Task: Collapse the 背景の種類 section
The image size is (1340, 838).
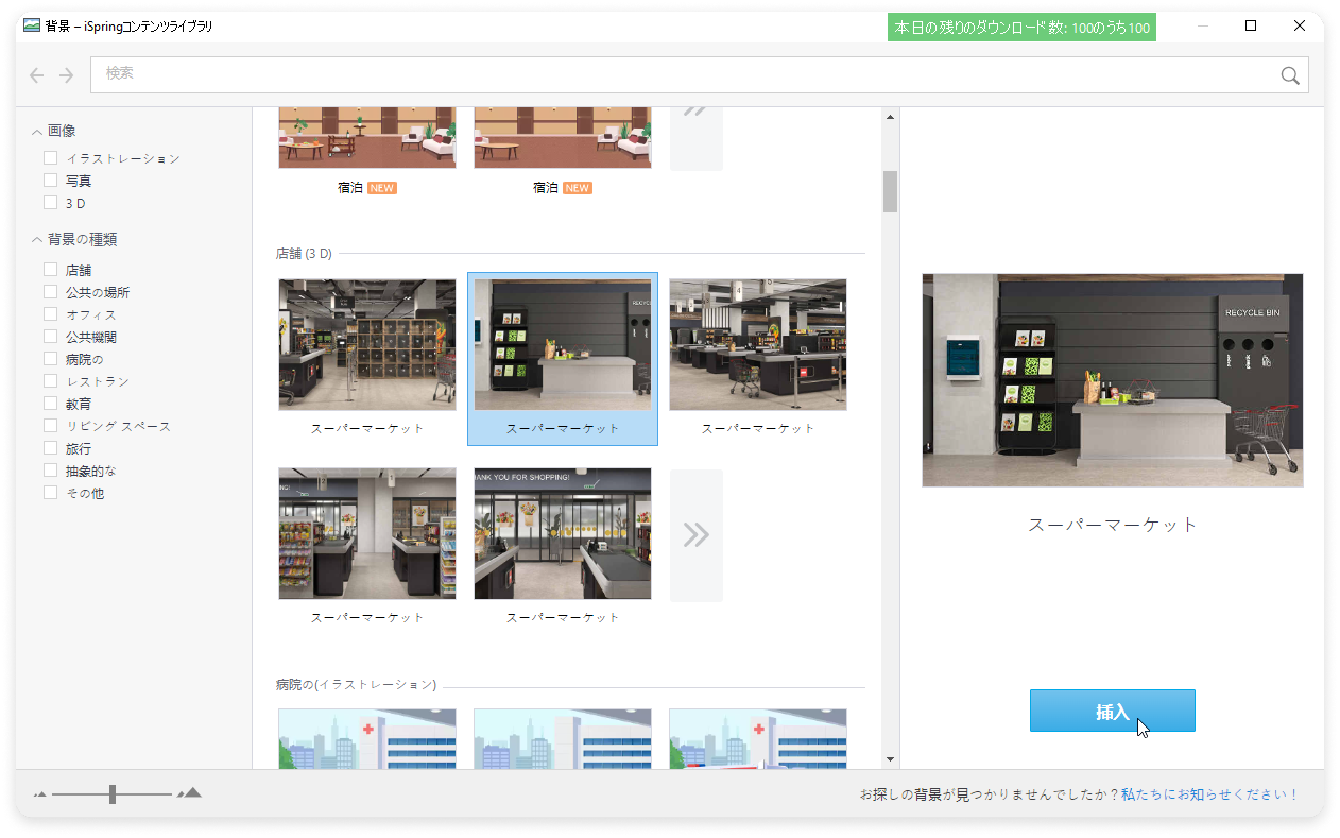Action: tap(37, 240)
